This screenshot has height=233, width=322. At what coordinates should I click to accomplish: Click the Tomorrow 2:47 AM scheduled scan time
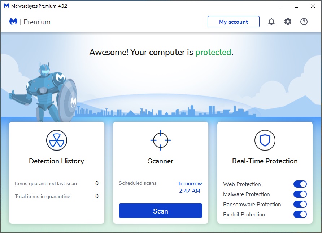[190, 187]
